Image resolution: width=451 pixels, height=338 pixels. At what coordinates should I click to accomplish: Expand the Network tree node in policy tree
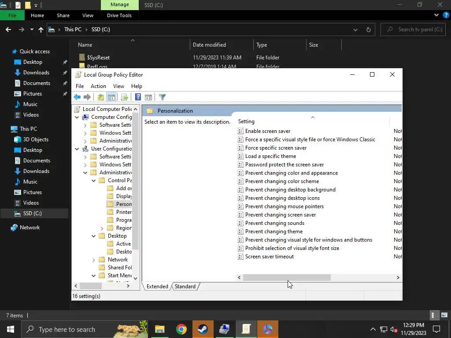tap(94, 260)
